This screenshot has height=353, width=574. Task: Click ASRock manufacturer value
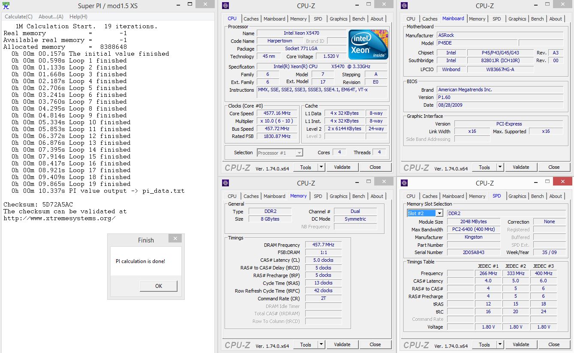(500, 35)
